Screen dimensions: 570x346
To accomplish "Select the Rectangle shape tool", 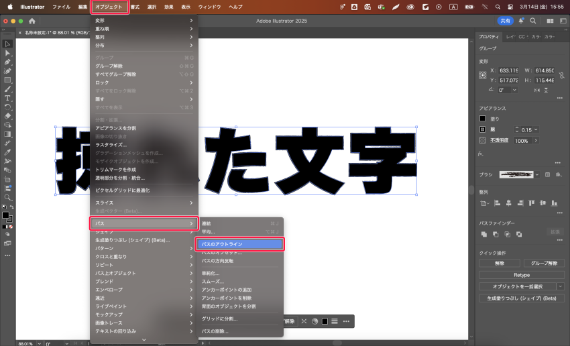I will [x=8, y=80].
